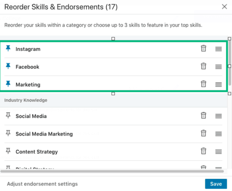The width and height of the screenshot is (232, 191).
Task: Delete the Social Media skill
Action: (x=203, y=115)
